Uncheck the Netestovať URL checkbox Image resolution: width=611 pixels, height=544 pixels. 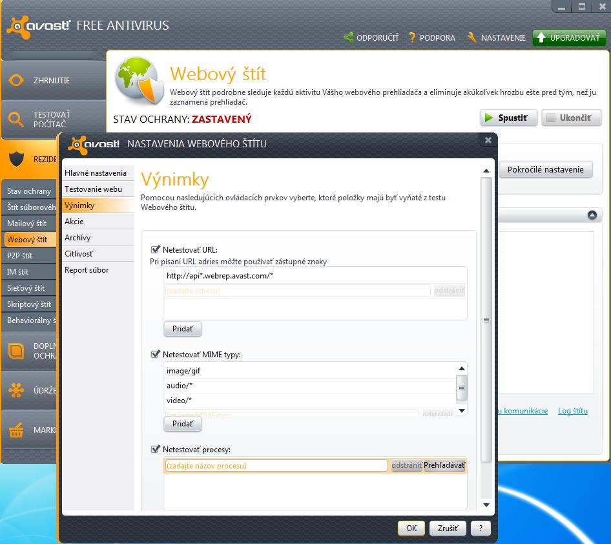pyautogui.click(x=155, y=249)
